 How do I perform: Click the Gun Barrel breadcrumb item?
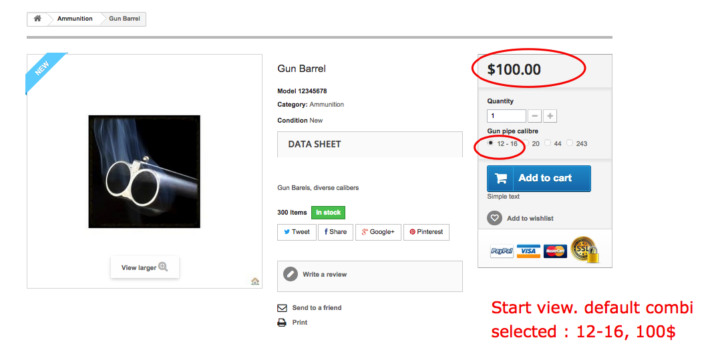point(124,19)
